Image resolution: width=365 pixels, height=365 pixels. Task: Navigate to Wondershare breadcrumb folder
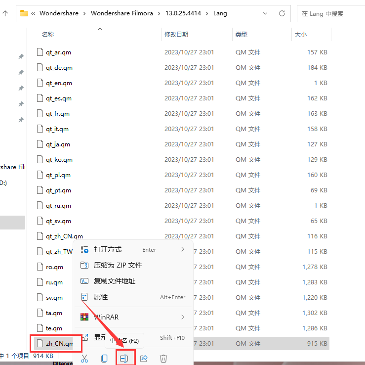pyautogui.click(x=59, y=13)
